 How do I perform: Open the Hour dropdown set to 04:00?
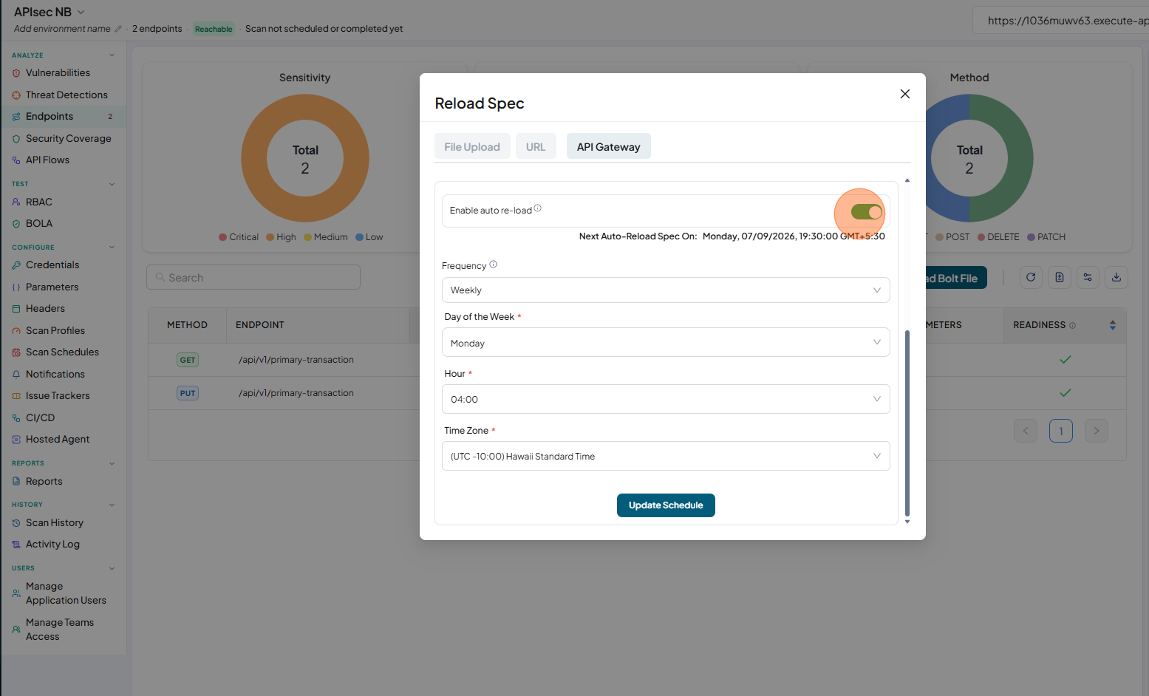pos(666,399)
